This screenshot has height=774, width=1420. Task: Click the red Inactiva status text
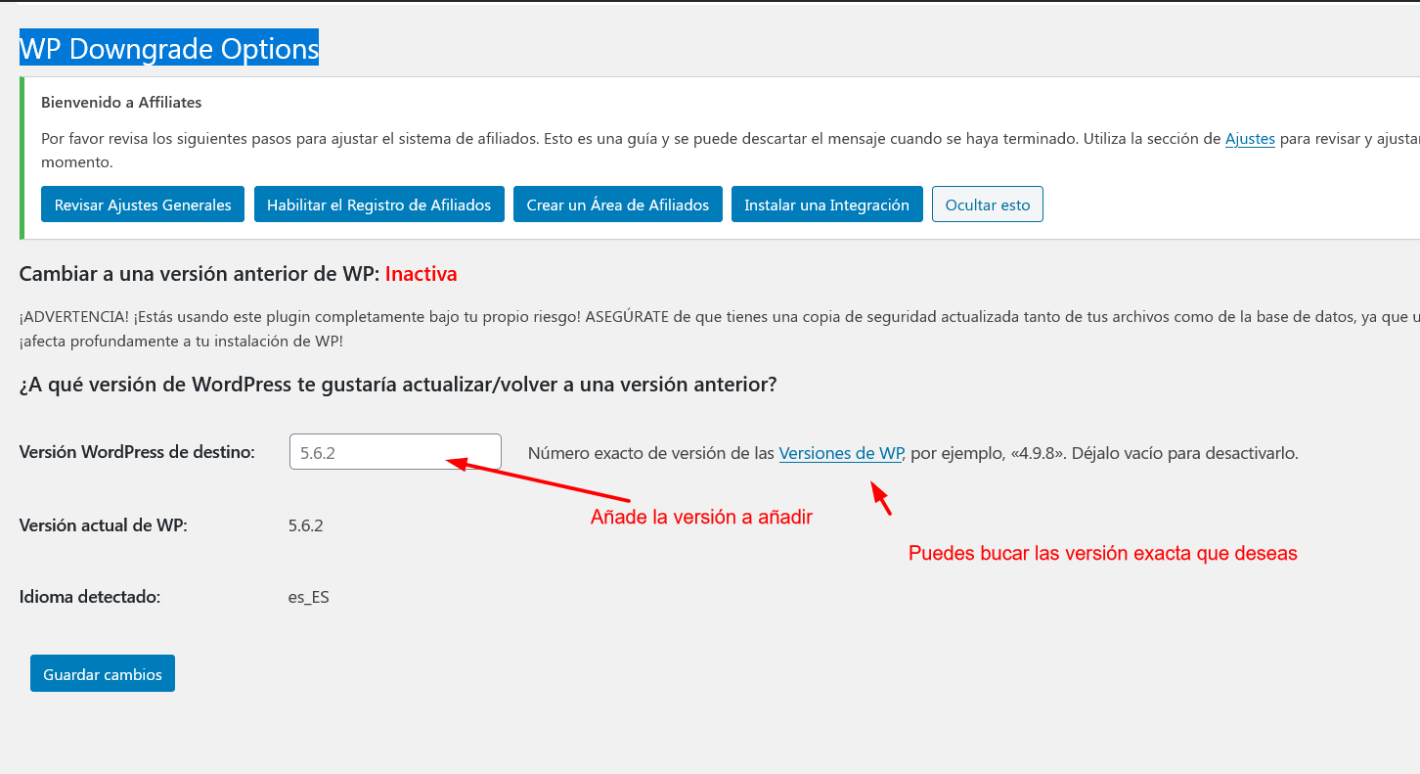click(422, 274)
